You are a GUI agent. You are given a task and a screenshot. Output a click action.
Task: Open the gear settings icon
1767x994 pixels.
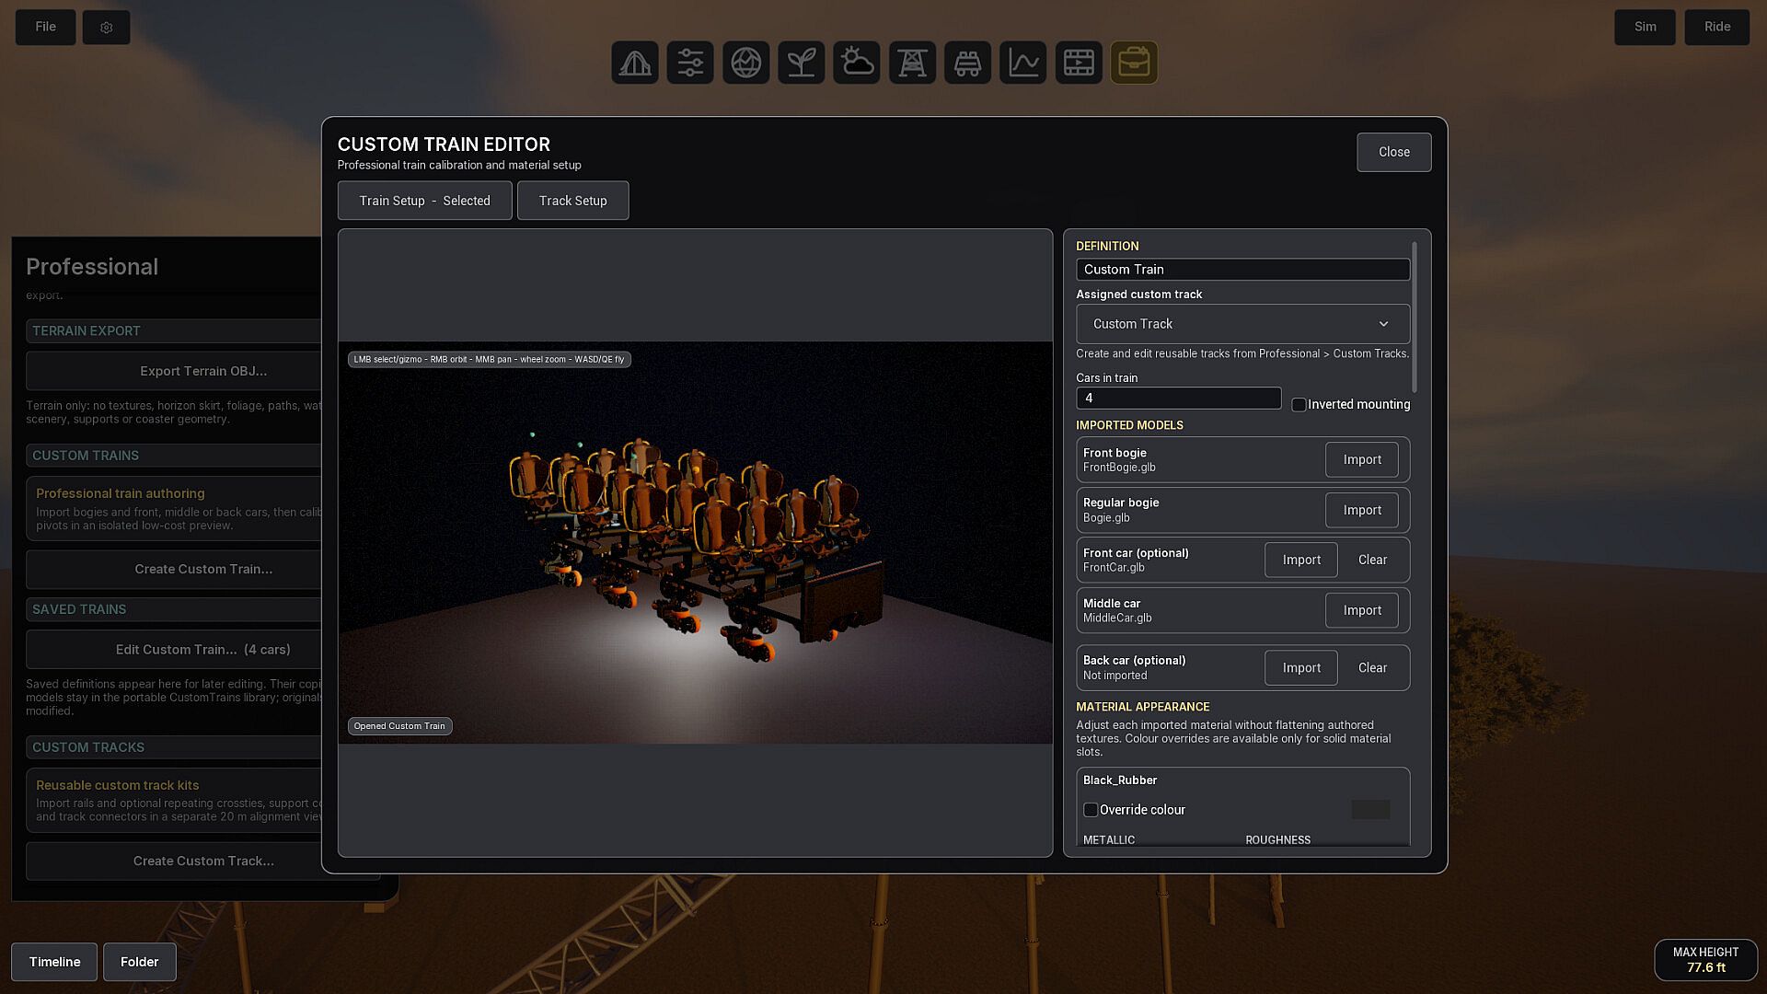pyautogui.click(x=107, y=28)
